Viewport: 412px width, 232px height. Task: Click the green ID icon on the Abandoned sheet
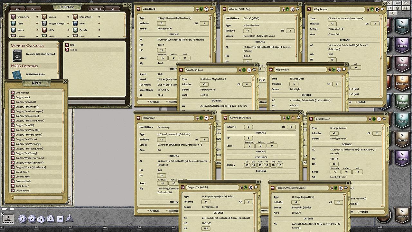point(201,9)
